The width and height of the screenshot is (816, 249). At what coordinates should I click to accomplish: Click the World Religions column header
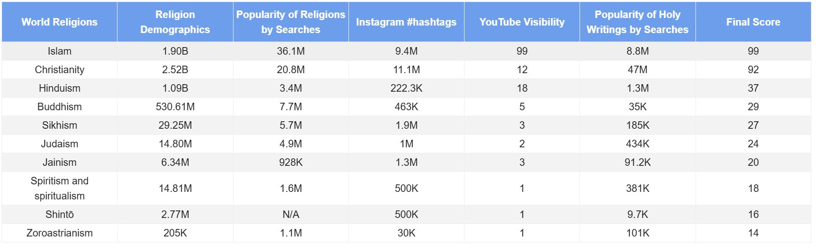[59, 22]
